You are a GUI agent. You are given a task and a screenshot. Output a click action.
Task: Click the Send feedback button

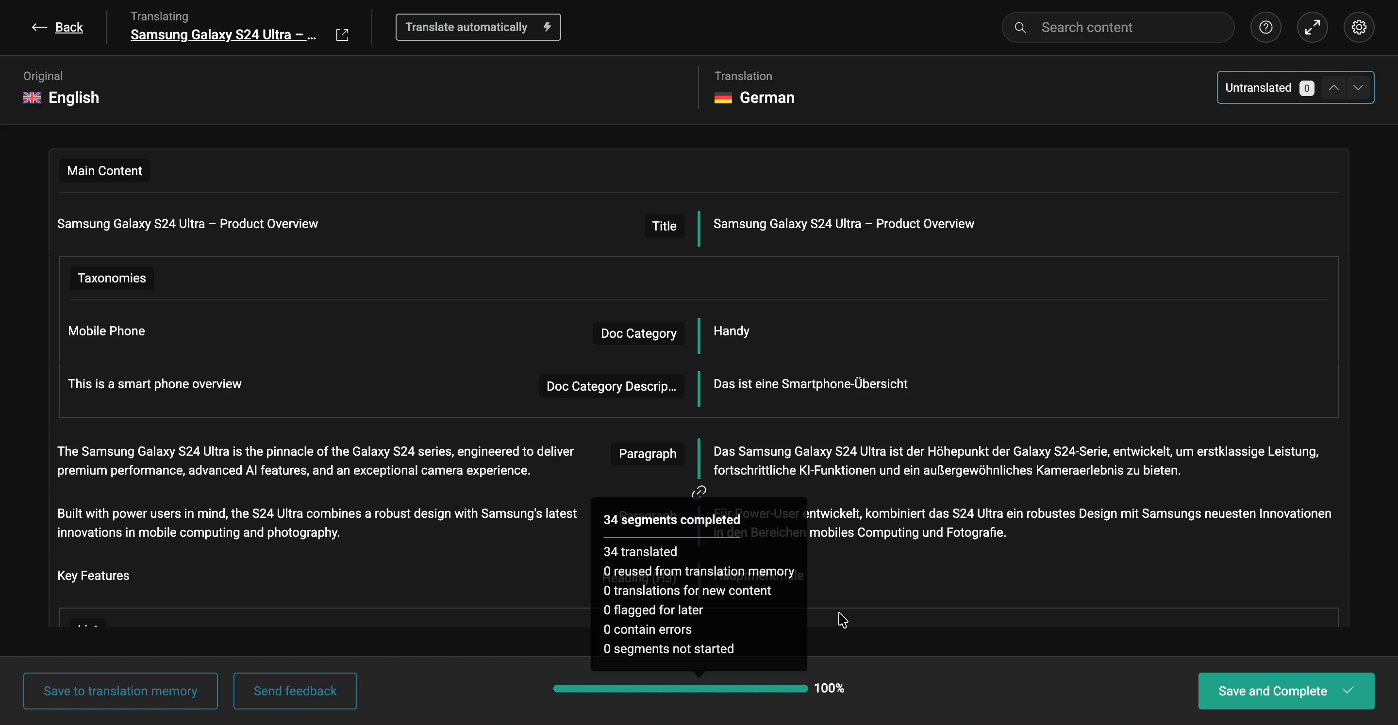(295, 690)
